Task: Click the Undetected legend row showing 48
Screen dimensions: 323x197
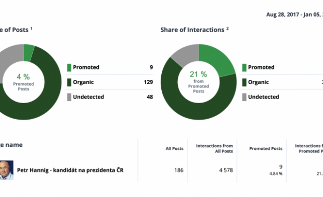Action: 109,97
